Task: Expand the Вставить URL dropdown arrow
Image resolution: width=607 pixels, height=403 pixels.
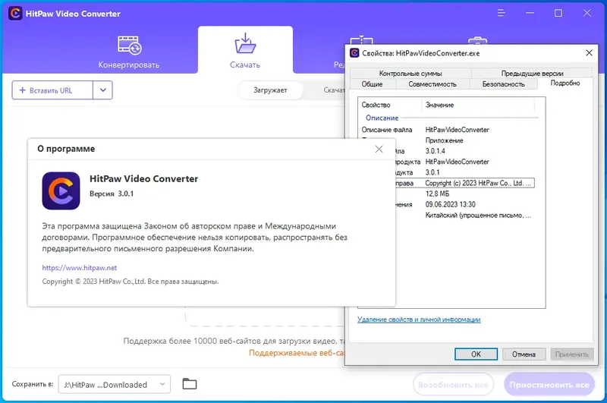Action: (103, 90)
